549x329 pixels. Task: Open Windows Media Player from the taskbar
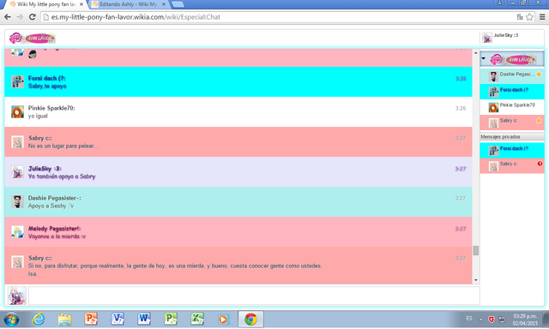click(223, 320)
